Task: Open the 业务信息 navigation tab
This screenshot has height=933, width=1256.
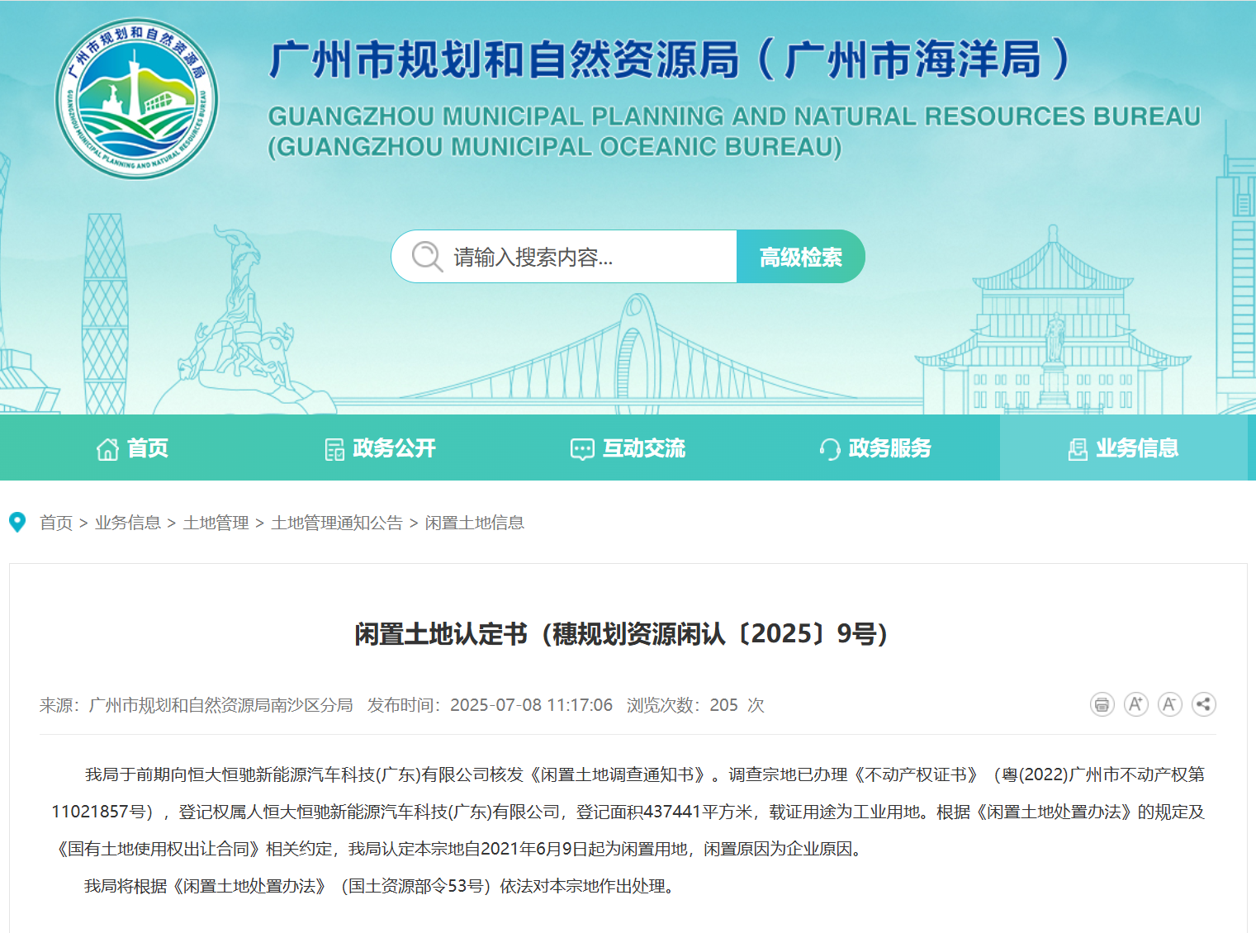Action: pyautogui.click(x=1123, y=448)
